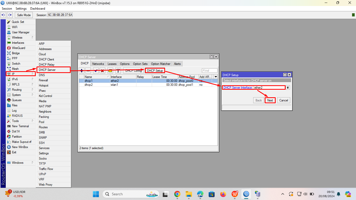
Task: Click Exit in the sidebar
Action: coord(14,152)
